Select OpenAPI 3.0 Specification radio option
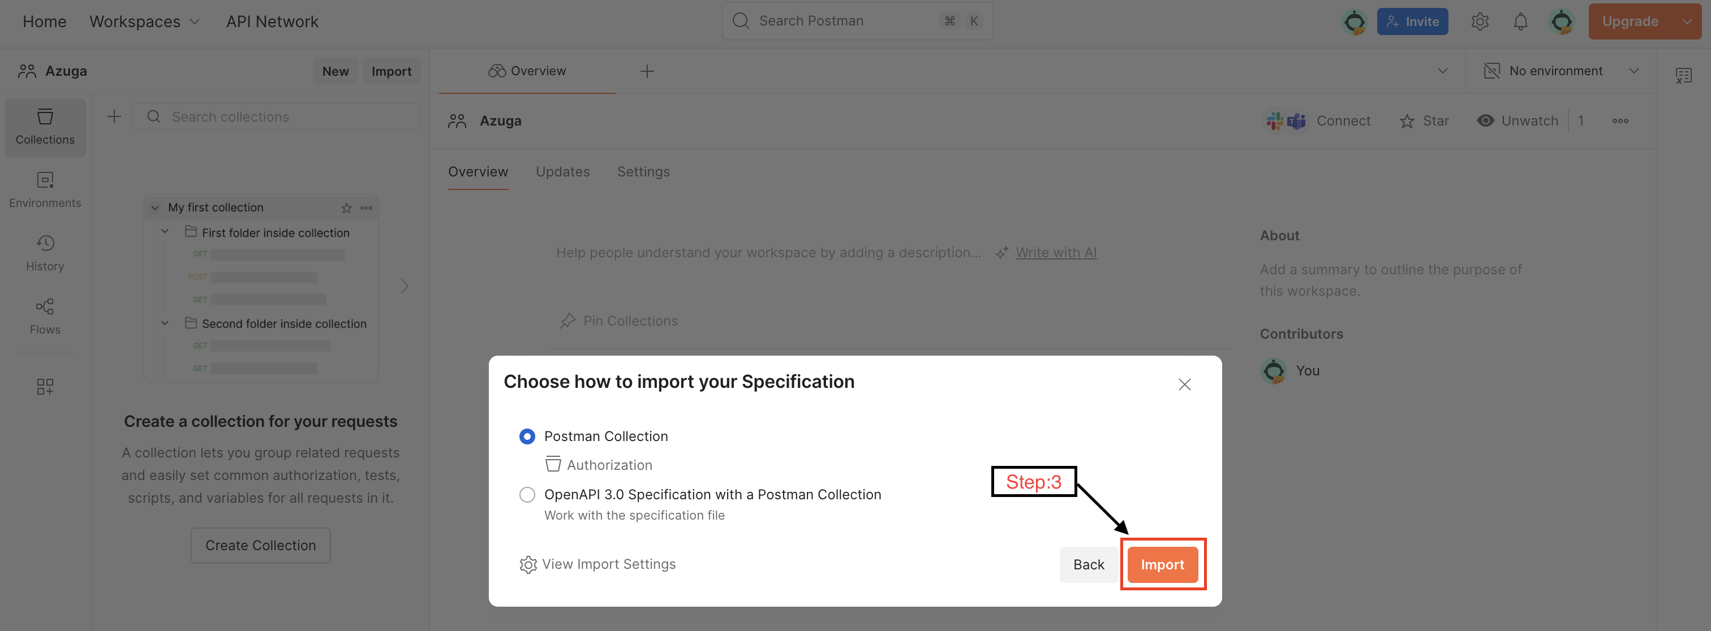This screenshot has height=631, width=1711. (527, 495)
